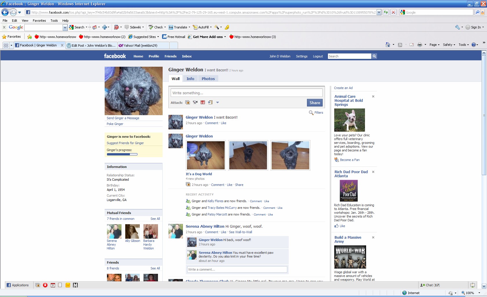Screen dimensions: 487x297
Task: Click Ginger's progress bar
Action: pos(122,154)
